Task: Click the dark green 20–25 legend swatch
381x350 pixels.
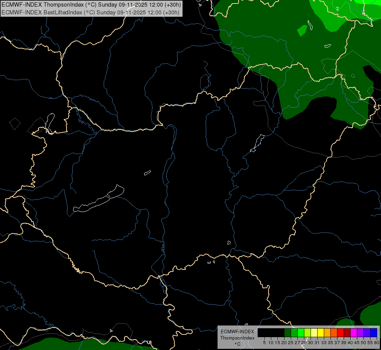Action: pos(288,332)
